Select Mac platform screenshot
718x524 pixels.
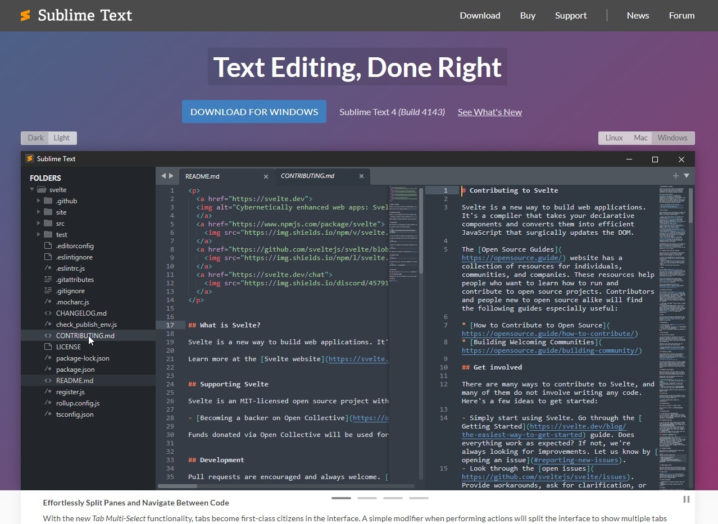tap(640, 138)
